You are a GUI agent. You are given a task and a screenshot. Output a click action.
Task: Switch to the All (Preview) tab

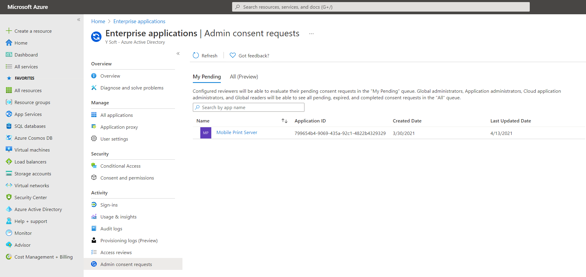click(x=244, y=77)
